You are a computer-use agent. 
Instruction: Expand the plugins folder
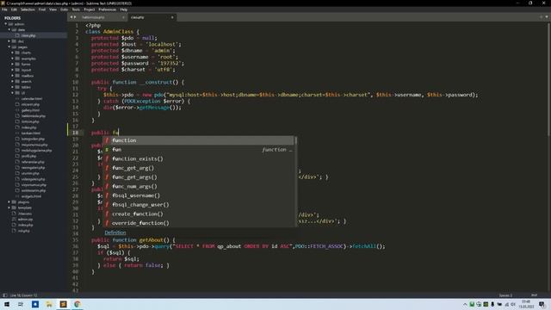[x=9, y=201]
